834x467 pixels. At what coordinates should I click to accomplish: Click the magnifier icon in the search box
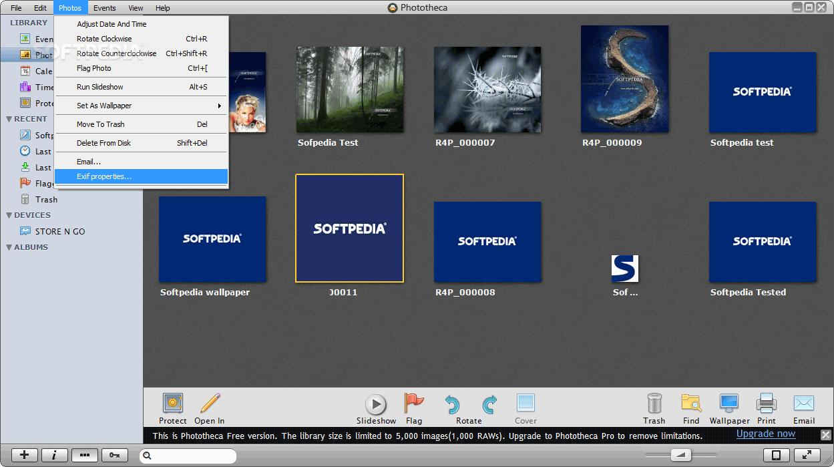pos(147,456)
